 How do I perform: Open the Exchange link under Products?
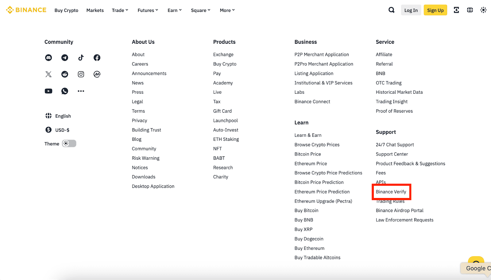223,54
